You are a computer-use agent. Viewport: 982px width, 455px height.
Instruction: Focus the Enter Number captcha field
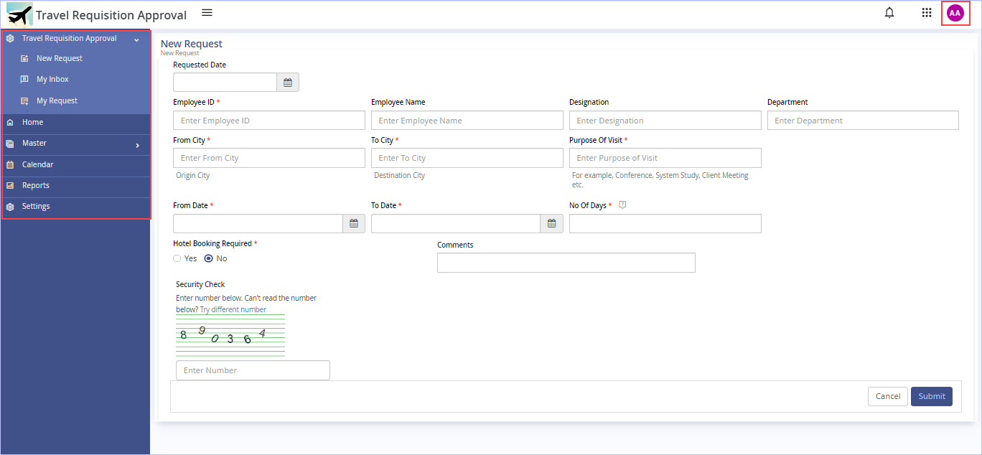coord(253,370)
